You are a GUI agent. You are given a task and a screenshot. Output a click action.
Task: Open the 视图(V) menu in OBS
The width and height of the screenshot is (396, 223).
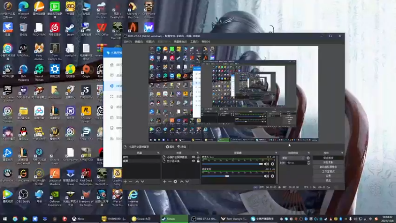tap(150, 42)
